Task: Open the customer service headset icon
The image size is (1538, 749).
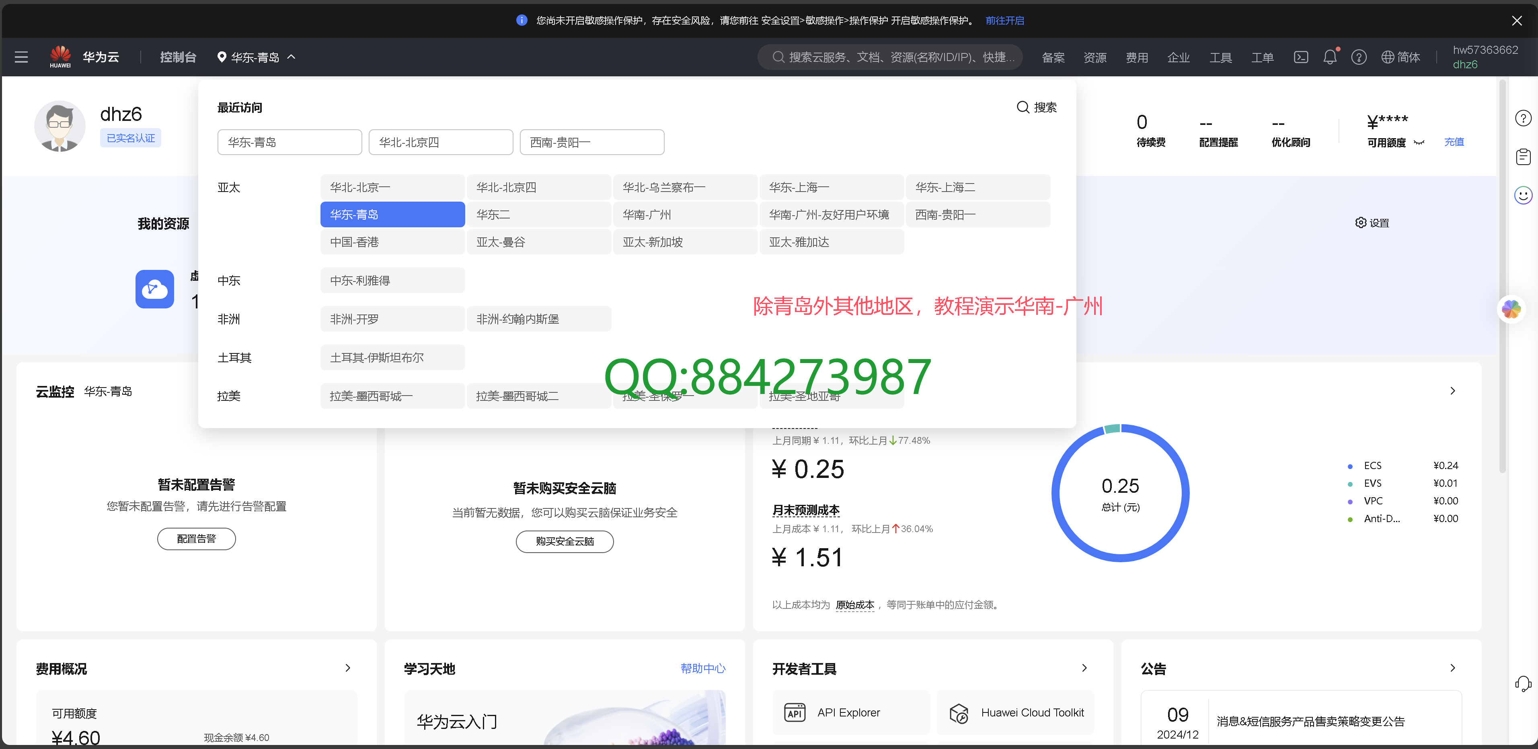Action: [1523, 684]
